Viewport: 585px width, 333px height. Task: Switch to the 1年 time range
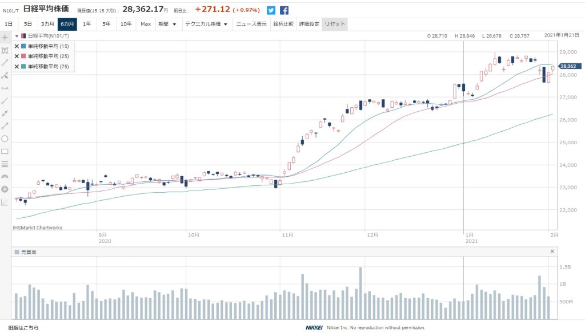(87, 24)
